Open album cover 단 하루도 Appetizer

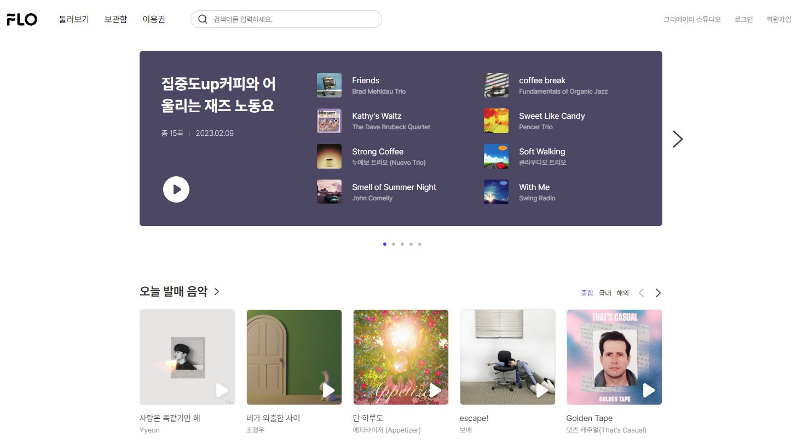[401, 357]
